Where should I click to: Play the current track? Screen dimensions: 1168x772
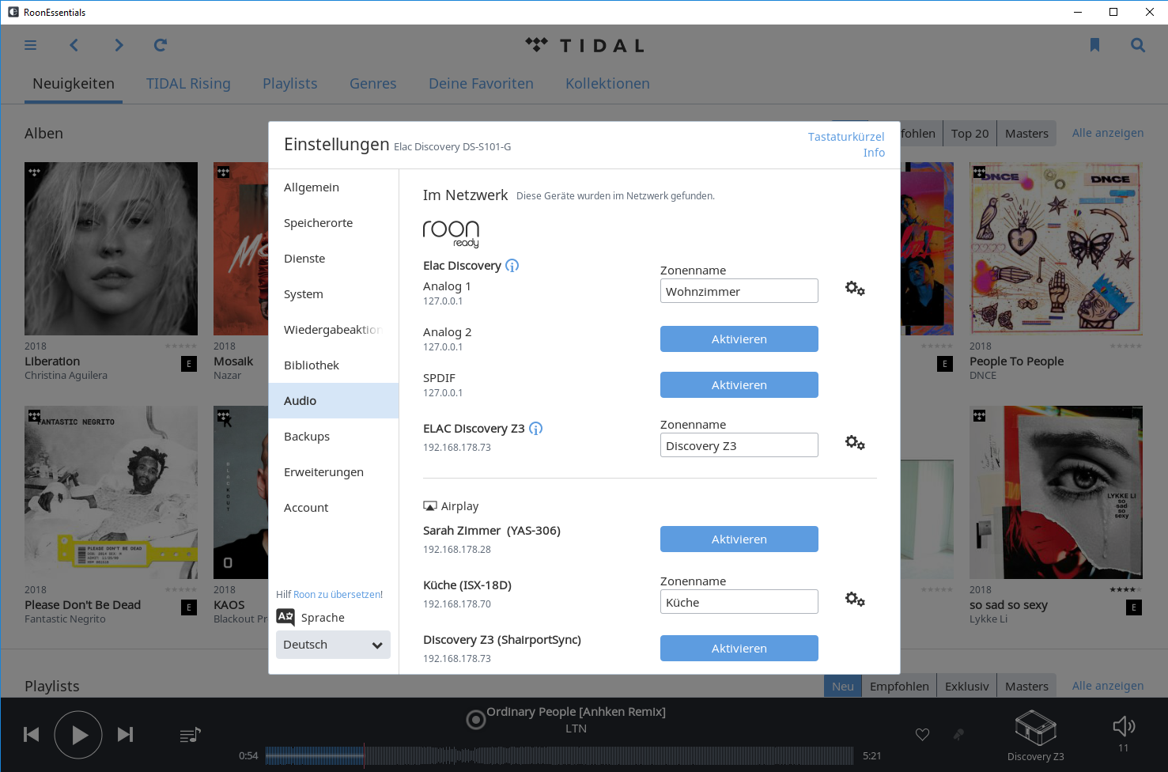pos(78,735)
